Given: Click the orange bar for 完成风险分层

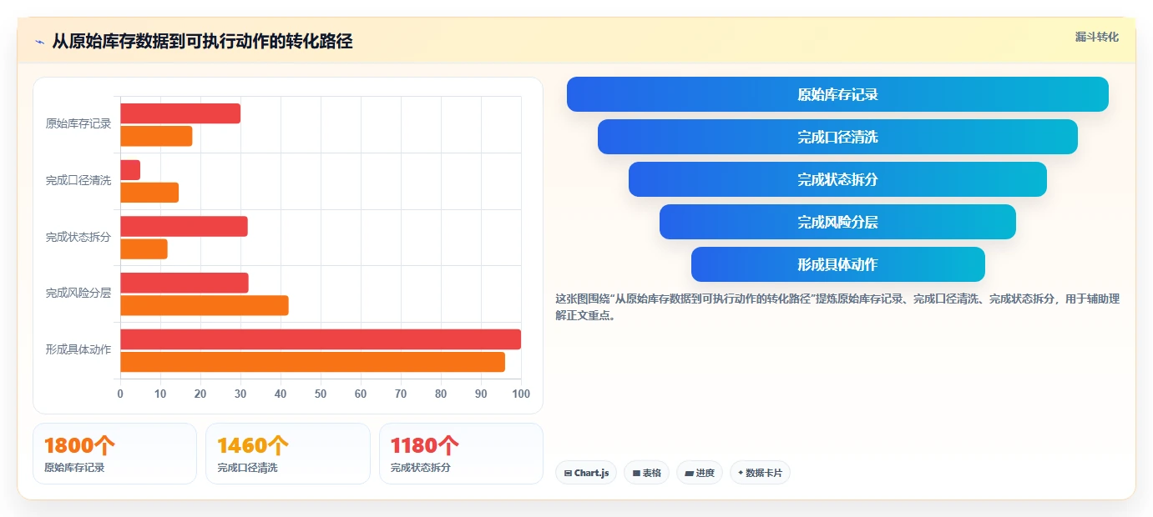Looking at the screenshot, I should 205,305.
